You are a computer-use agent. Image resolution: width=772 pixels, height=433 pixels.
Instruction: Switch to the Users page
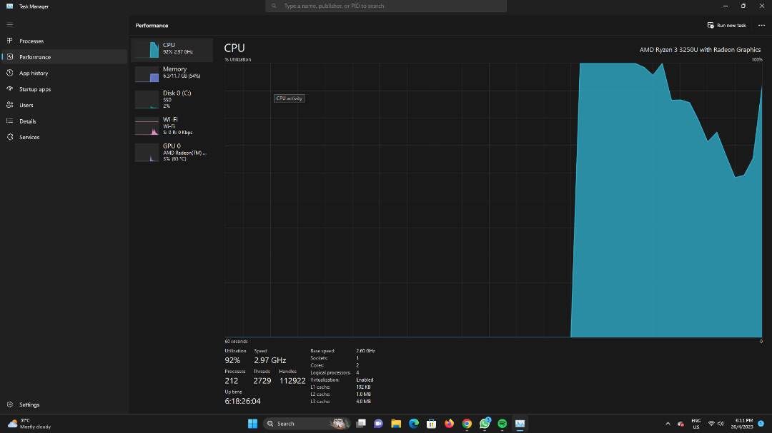pos(26,106)
